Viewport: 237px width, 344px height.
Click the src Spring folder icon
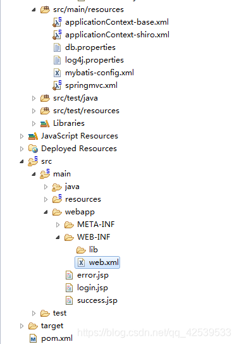pos(33,161)
